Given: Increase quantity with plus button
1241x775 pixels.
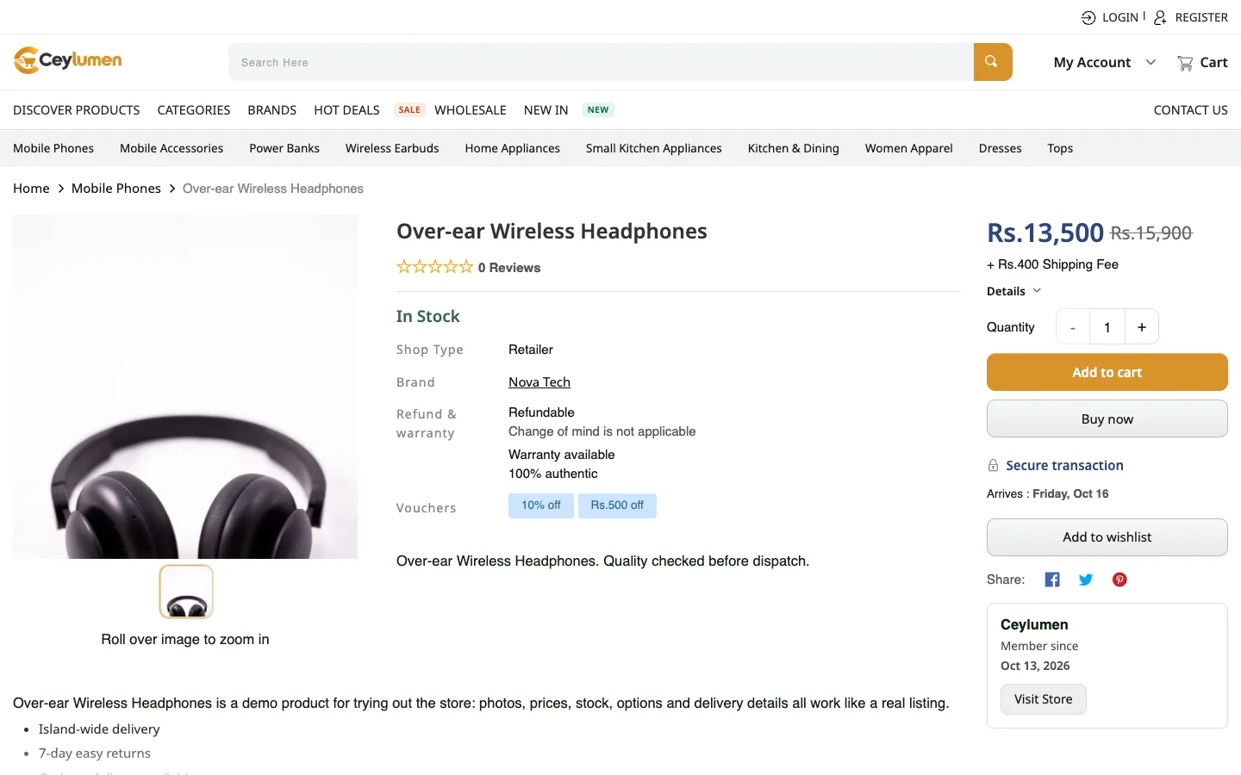Looking at the screenshot, I should click(1142, 327).
